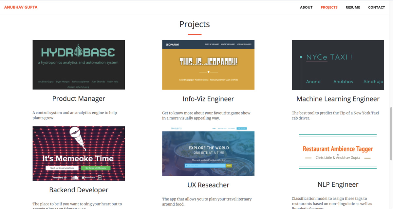
Task: Click the green 'Get Started with Memeoke' button
Action: (x=95, y=168)
